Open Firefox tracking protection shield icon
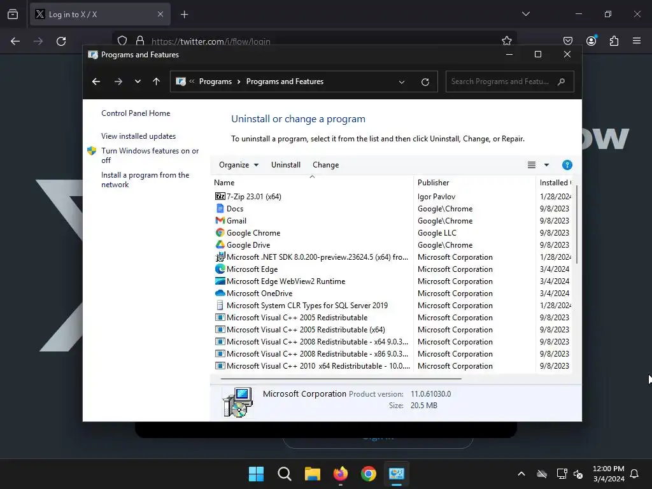This screenshot has height=489, width=652. [x=122, y=41]
